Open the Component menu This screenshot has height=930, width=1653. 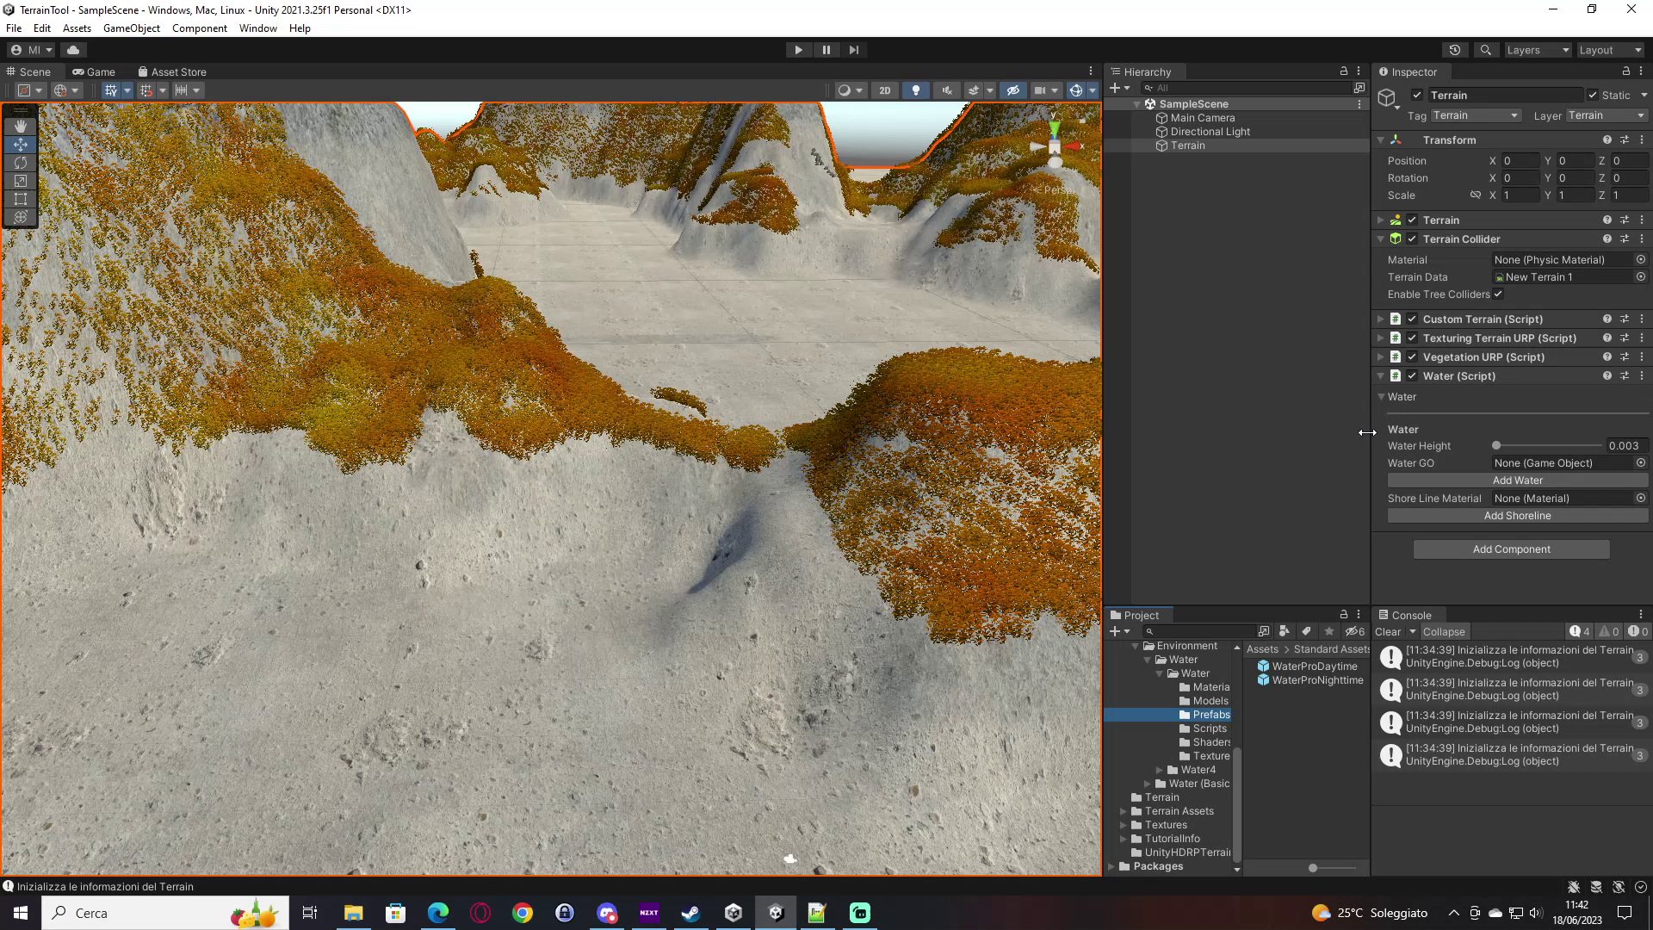200,28
